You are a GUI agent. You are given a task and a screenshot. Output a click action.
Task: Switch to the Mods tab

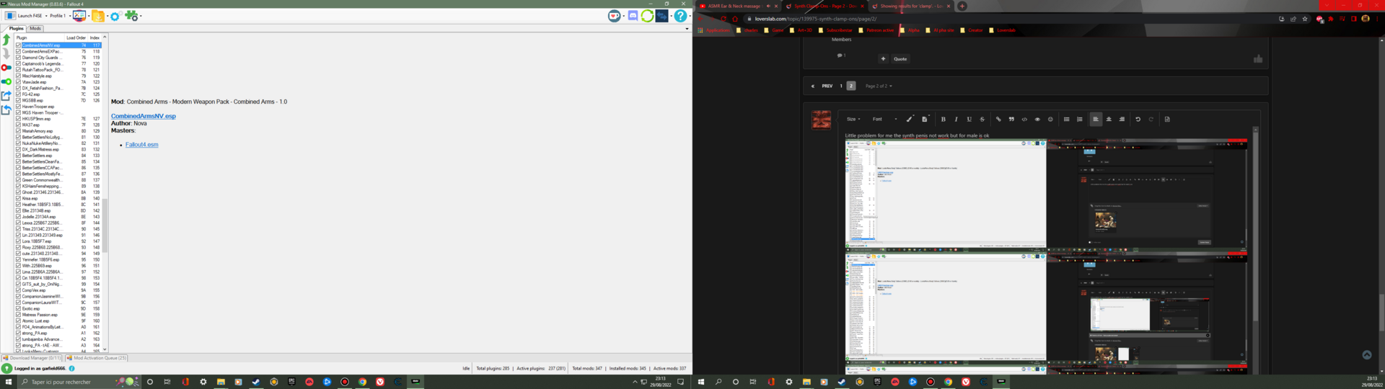pyautogui.click(x=35, y=29)
